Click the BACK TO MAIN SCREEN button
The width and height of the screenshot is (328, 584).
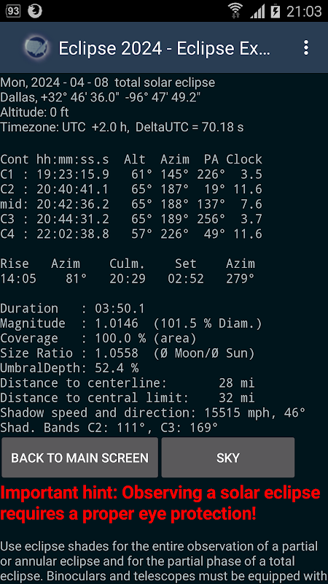click(x=80, y=458)
